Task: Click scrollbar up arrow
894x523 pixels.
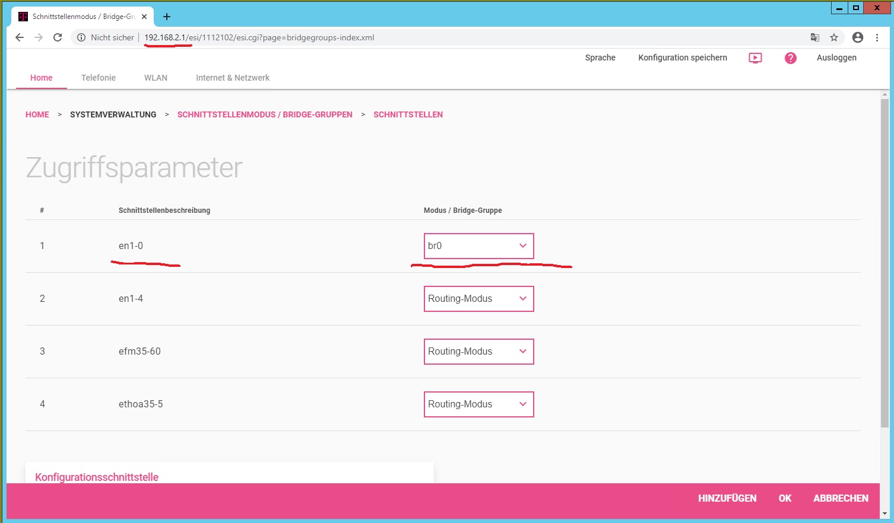Action: [x=885, y=95]
